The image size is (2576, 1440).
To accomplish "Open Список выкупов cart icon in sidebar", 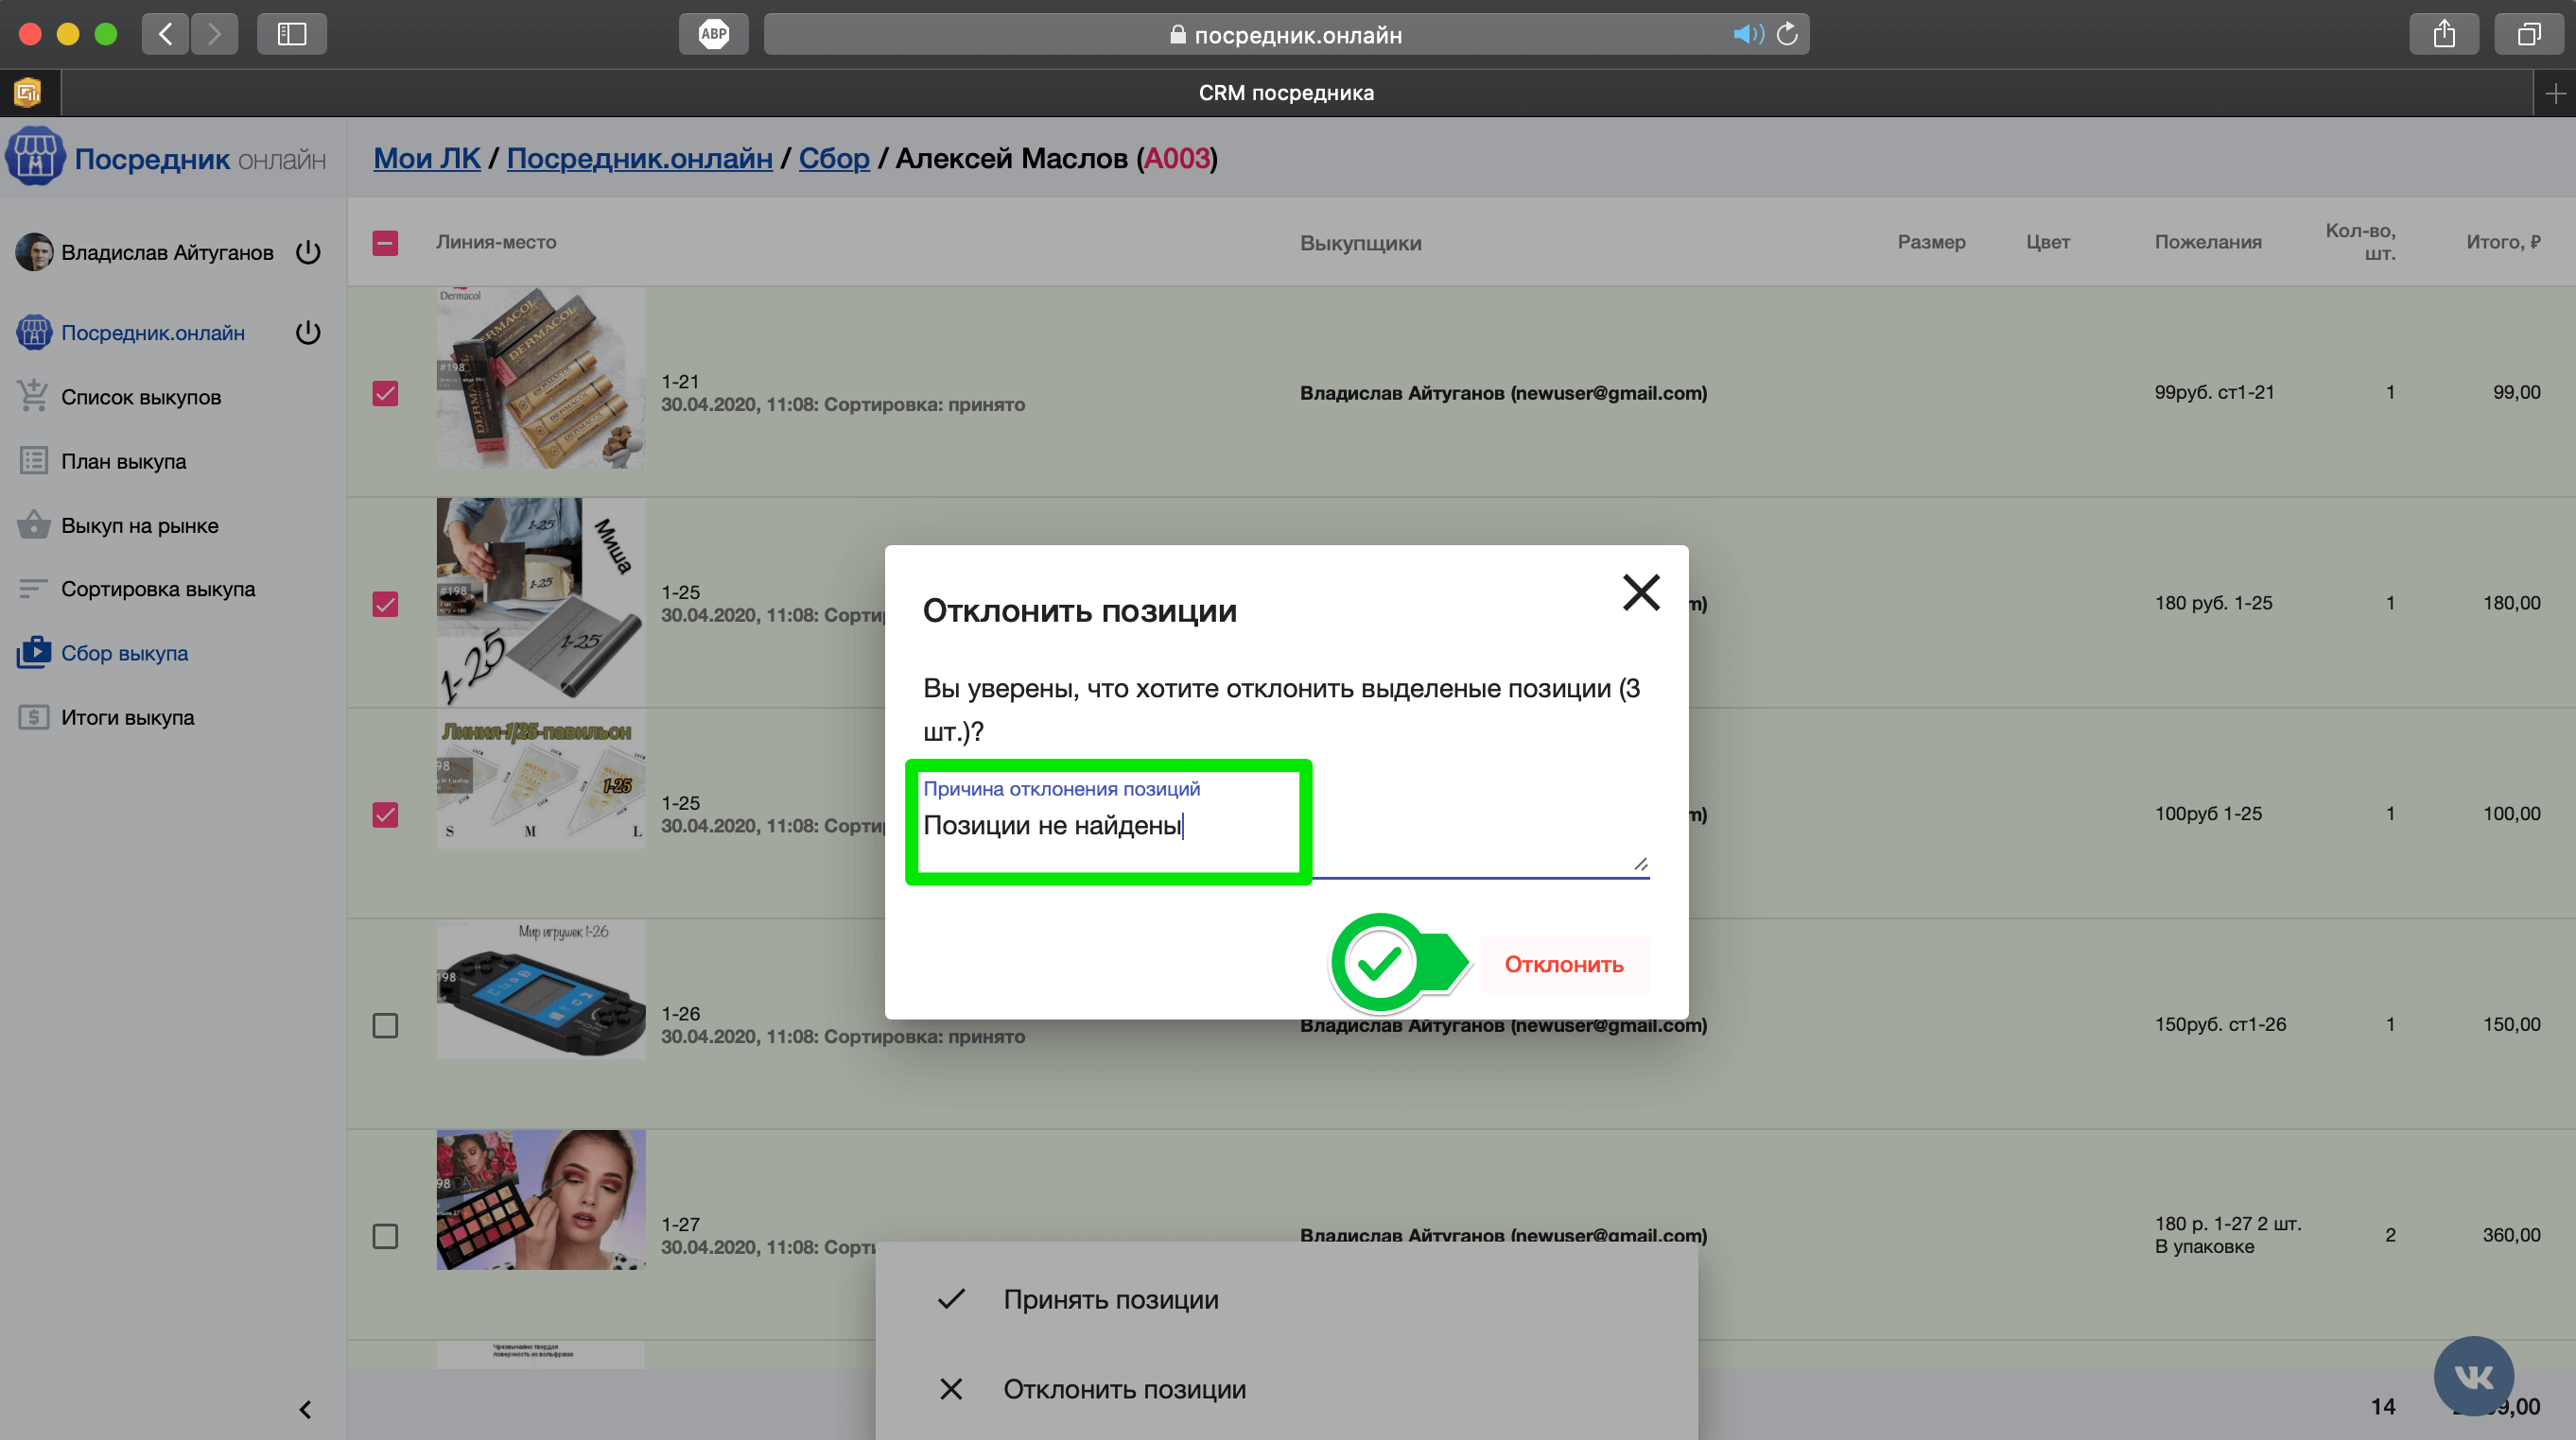I will pos(33,397).
